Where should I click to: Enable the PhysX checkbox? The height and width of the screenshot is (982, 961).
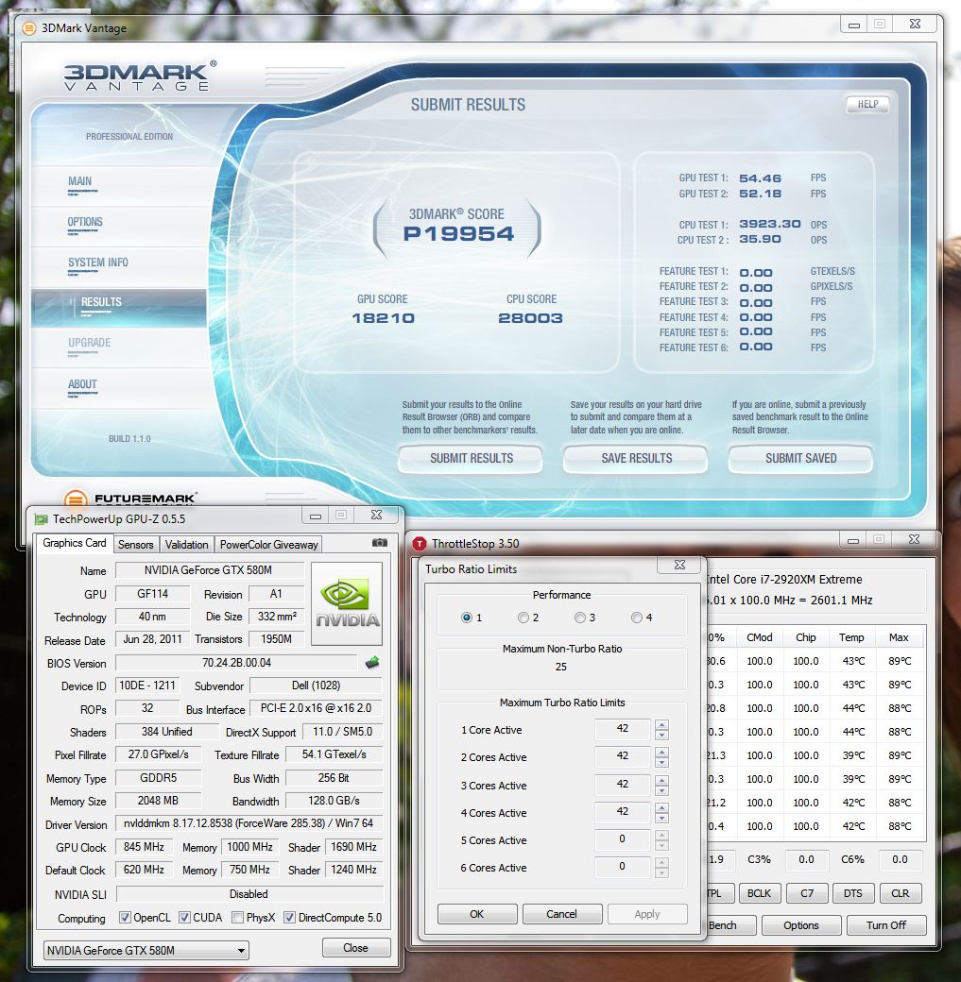(x=237, y=918)
